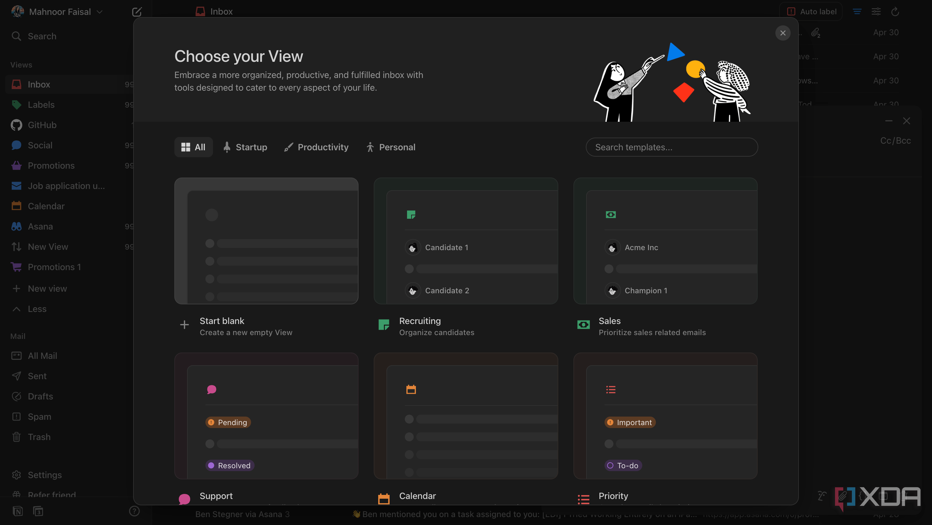The width and height of the screenshot is (932, 525).
Task: Open the Social view
Action: tap(40, 145)
